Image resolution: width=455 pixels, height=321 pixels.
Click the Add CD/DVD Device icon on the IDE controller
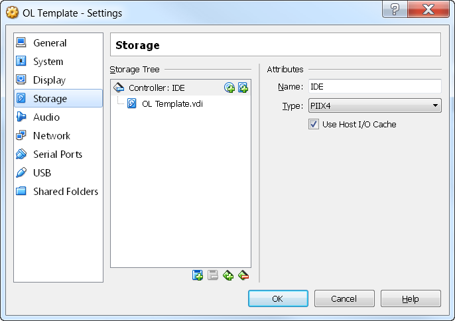click(229, 88)
